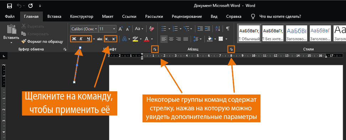Click the Increase font size icon

coord(120,29)
